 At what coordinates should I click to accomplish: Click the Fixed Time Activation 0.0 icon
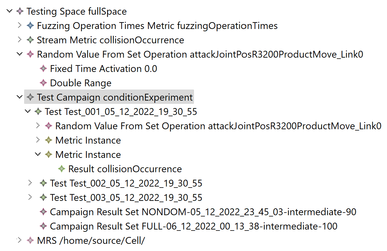(x=43, y=69)
